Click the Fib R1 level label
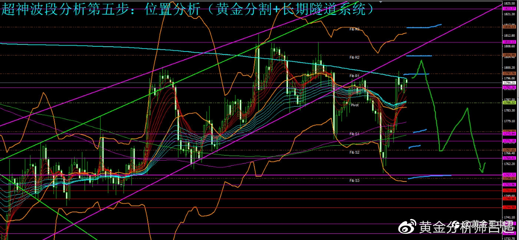This screenshot has height=240, width=519. (x=354, y=76)
